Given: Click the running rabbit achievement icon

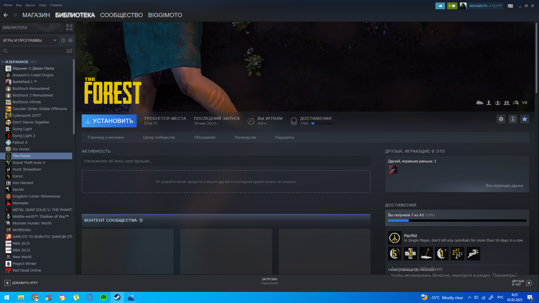Looking at the screenshot, I should [x=473, y=254].
